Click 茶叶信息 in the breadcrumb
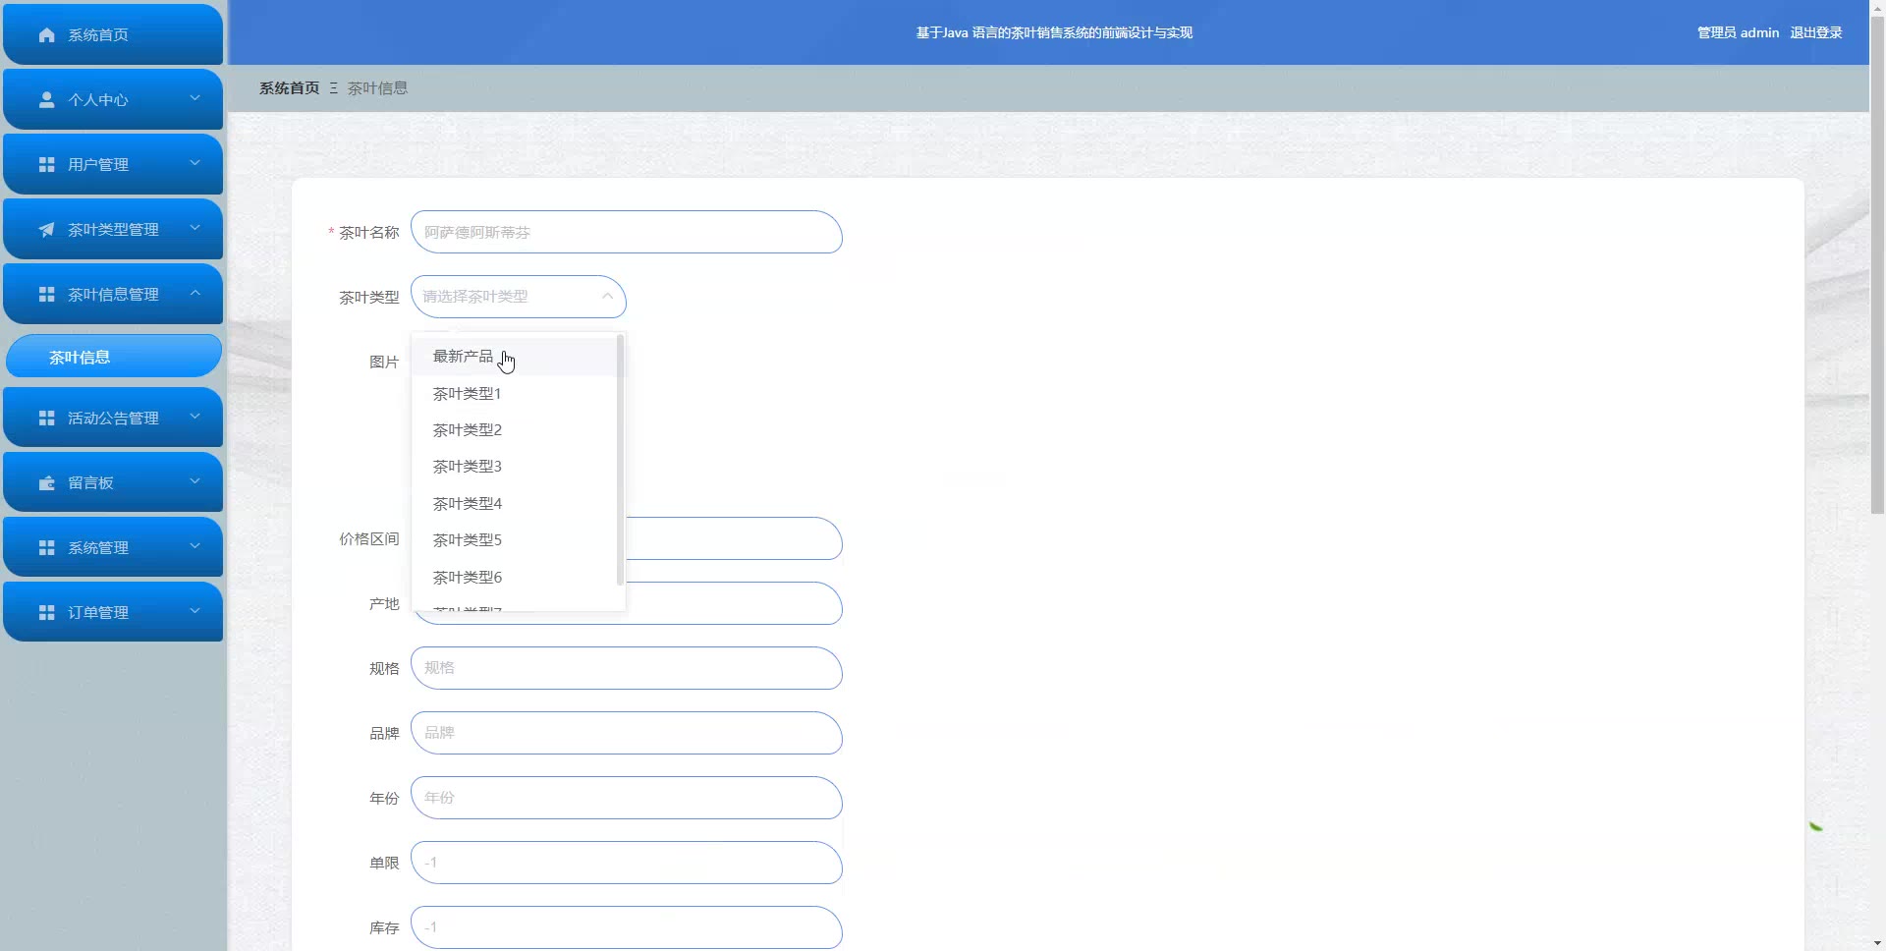Screen dimensions: 1886x951 pyautogui.click(x=377, y=87)
